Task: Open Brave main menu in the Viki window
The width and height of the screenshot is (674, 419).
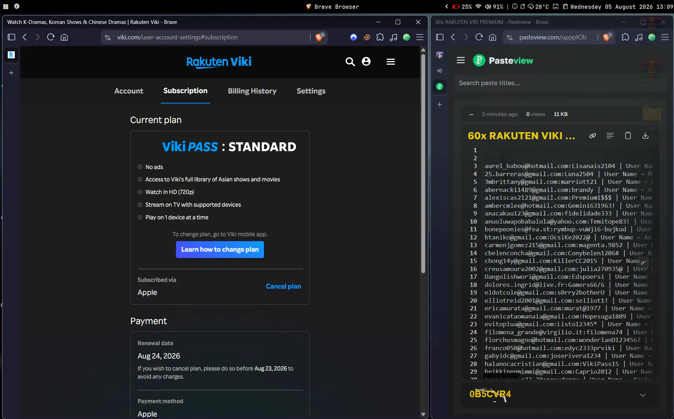Action: [x=420, y=37]
